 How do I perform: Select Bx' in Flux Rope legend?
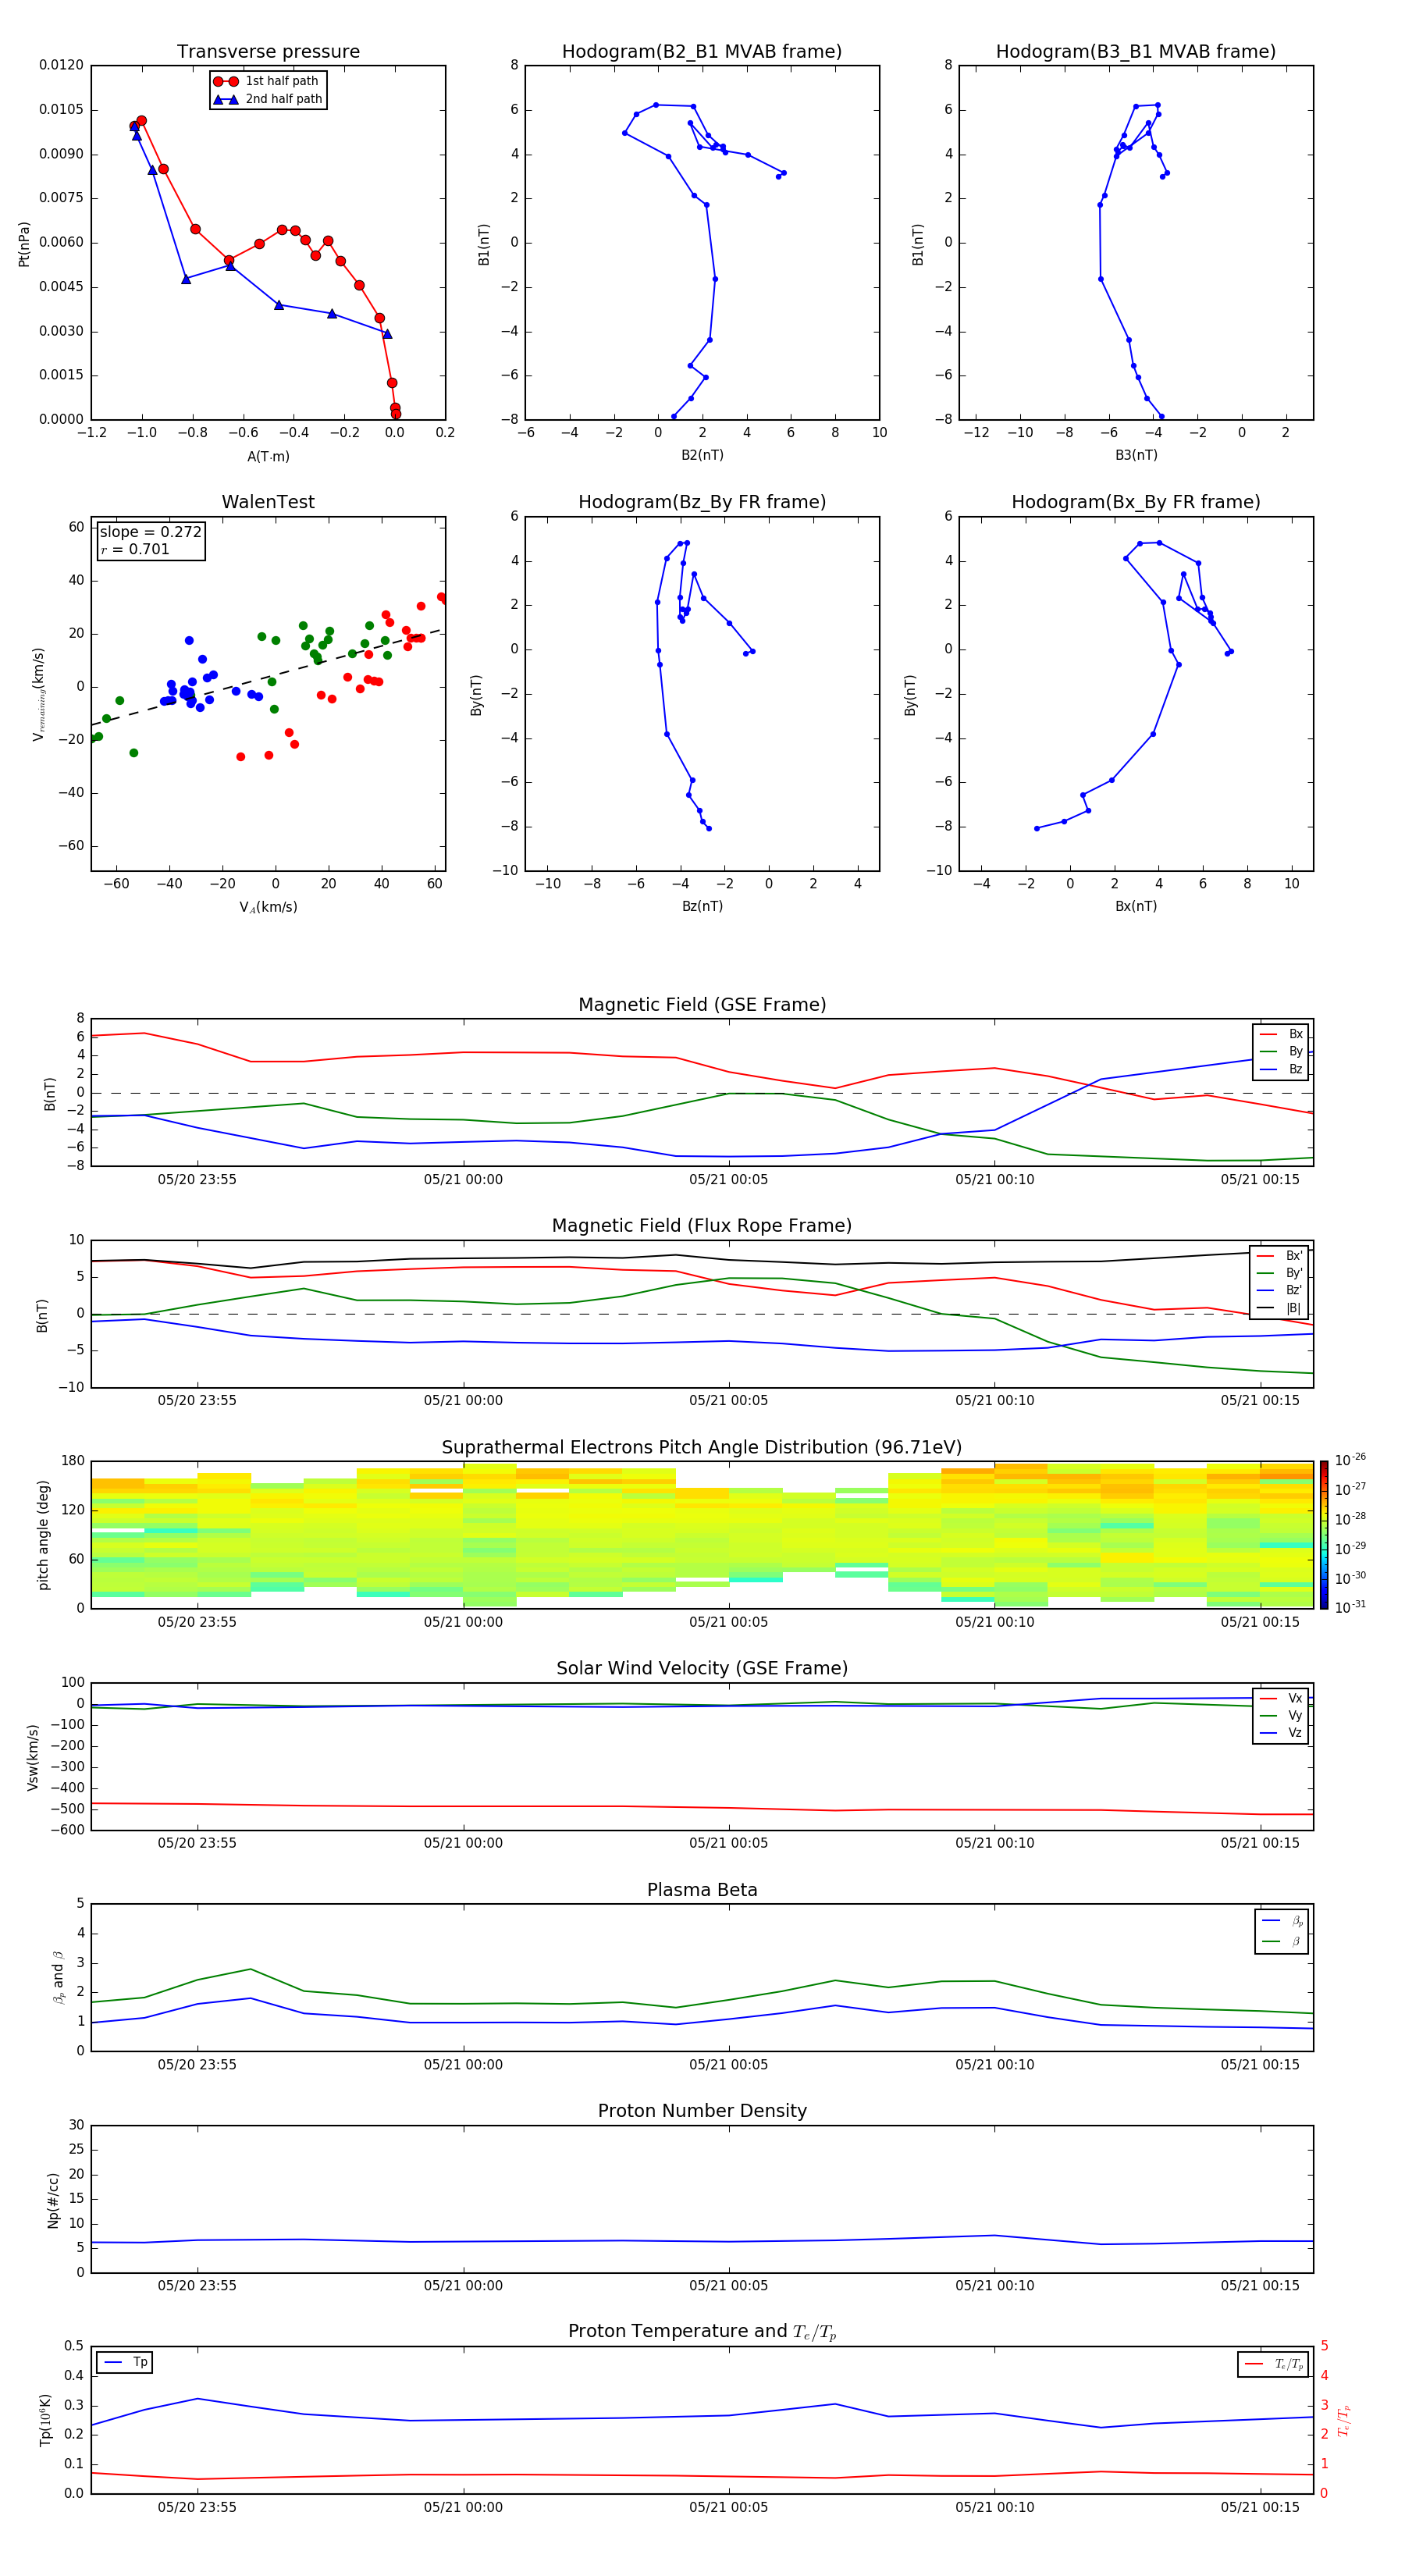tap(1280, 1256)
